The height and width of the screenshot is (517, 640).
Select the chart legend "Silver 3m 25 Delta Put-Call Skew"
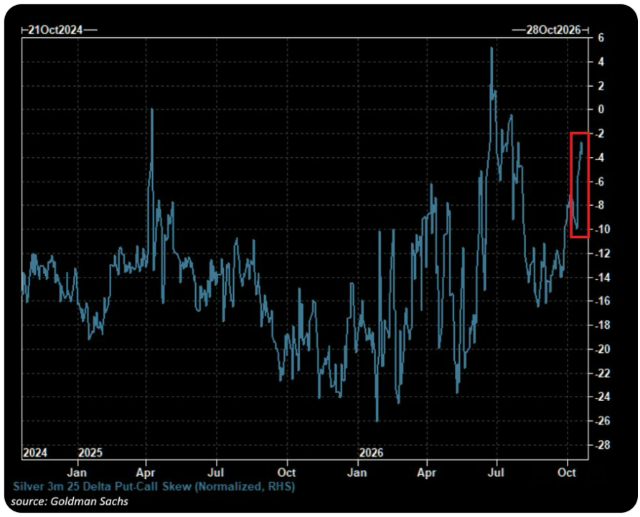click(154, 486)
